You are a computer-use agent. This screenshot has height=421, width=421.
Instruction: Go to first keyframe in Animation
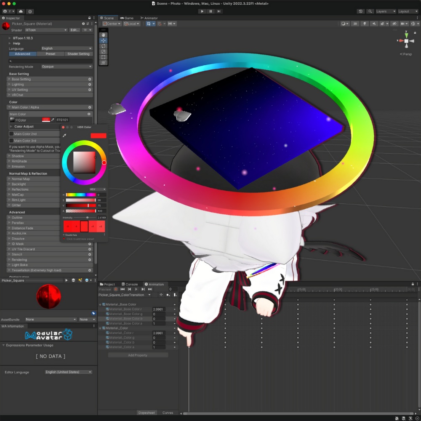(x=123, y=289)
